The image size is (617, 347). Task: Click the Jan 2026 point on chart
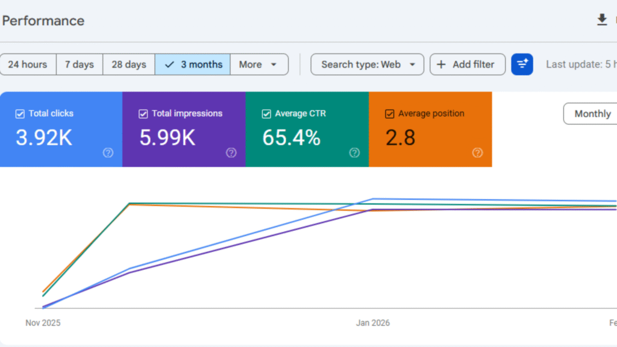tap(373, 208)
